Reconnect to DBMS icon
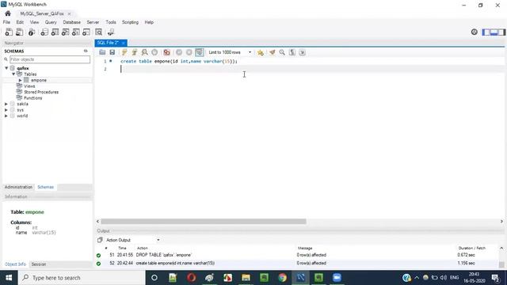 coord(111,32)
